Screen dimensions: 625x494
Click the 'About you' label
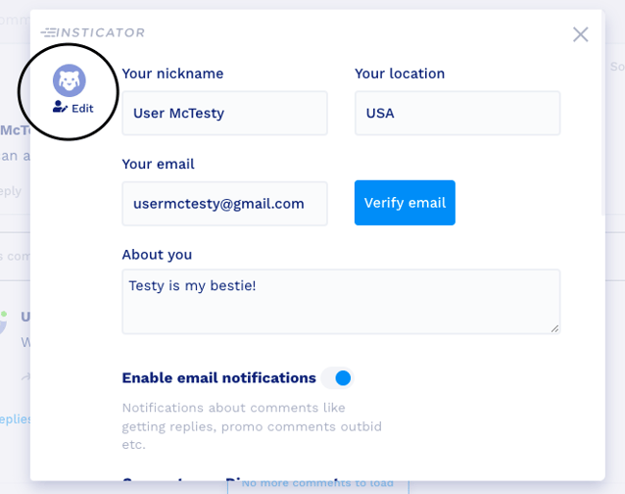[x=157, y=255]
